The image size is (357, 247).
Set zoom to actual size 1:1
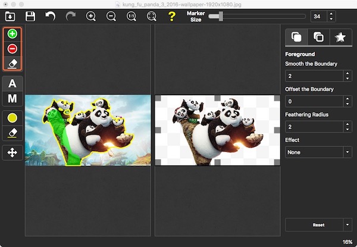131,17
